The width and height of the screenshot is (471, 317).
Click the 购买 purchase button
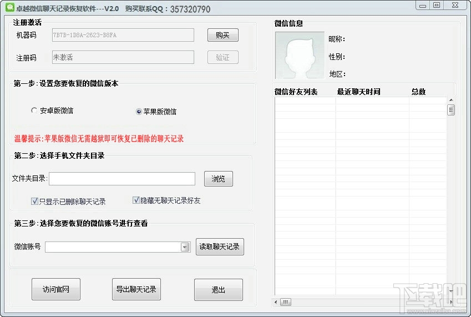222,35
